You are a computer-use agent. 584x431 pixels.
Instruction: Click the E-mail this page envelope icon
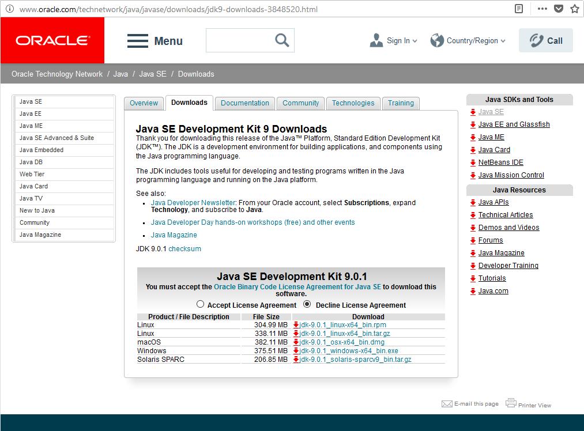coord(447,404)
